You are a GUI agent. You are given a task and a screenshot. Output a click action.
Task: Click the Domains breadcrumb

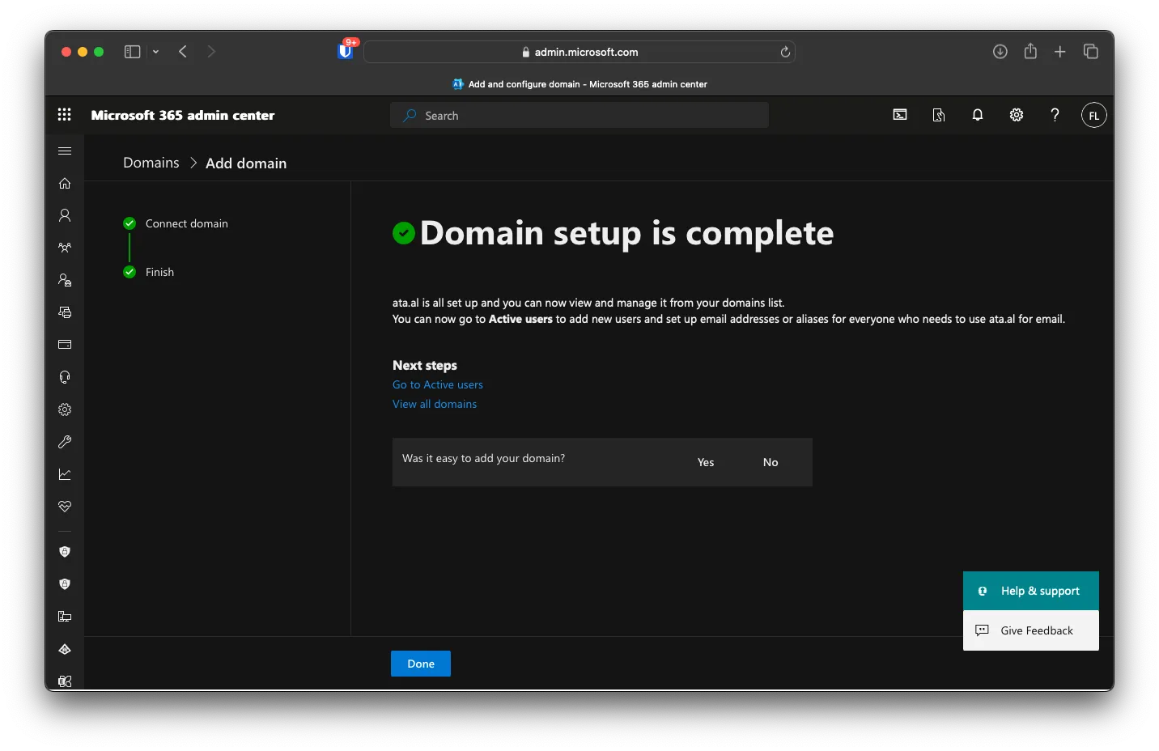tap(151, 163)
